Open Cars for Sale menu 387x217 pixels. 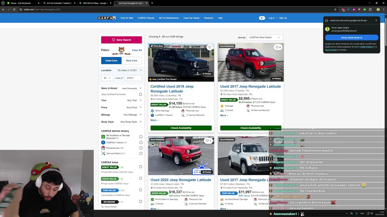coord(127,18)
